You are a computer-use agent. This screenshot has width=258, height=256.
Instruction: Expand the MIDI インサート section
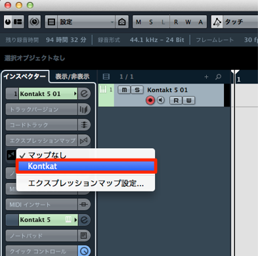(41, 205)
